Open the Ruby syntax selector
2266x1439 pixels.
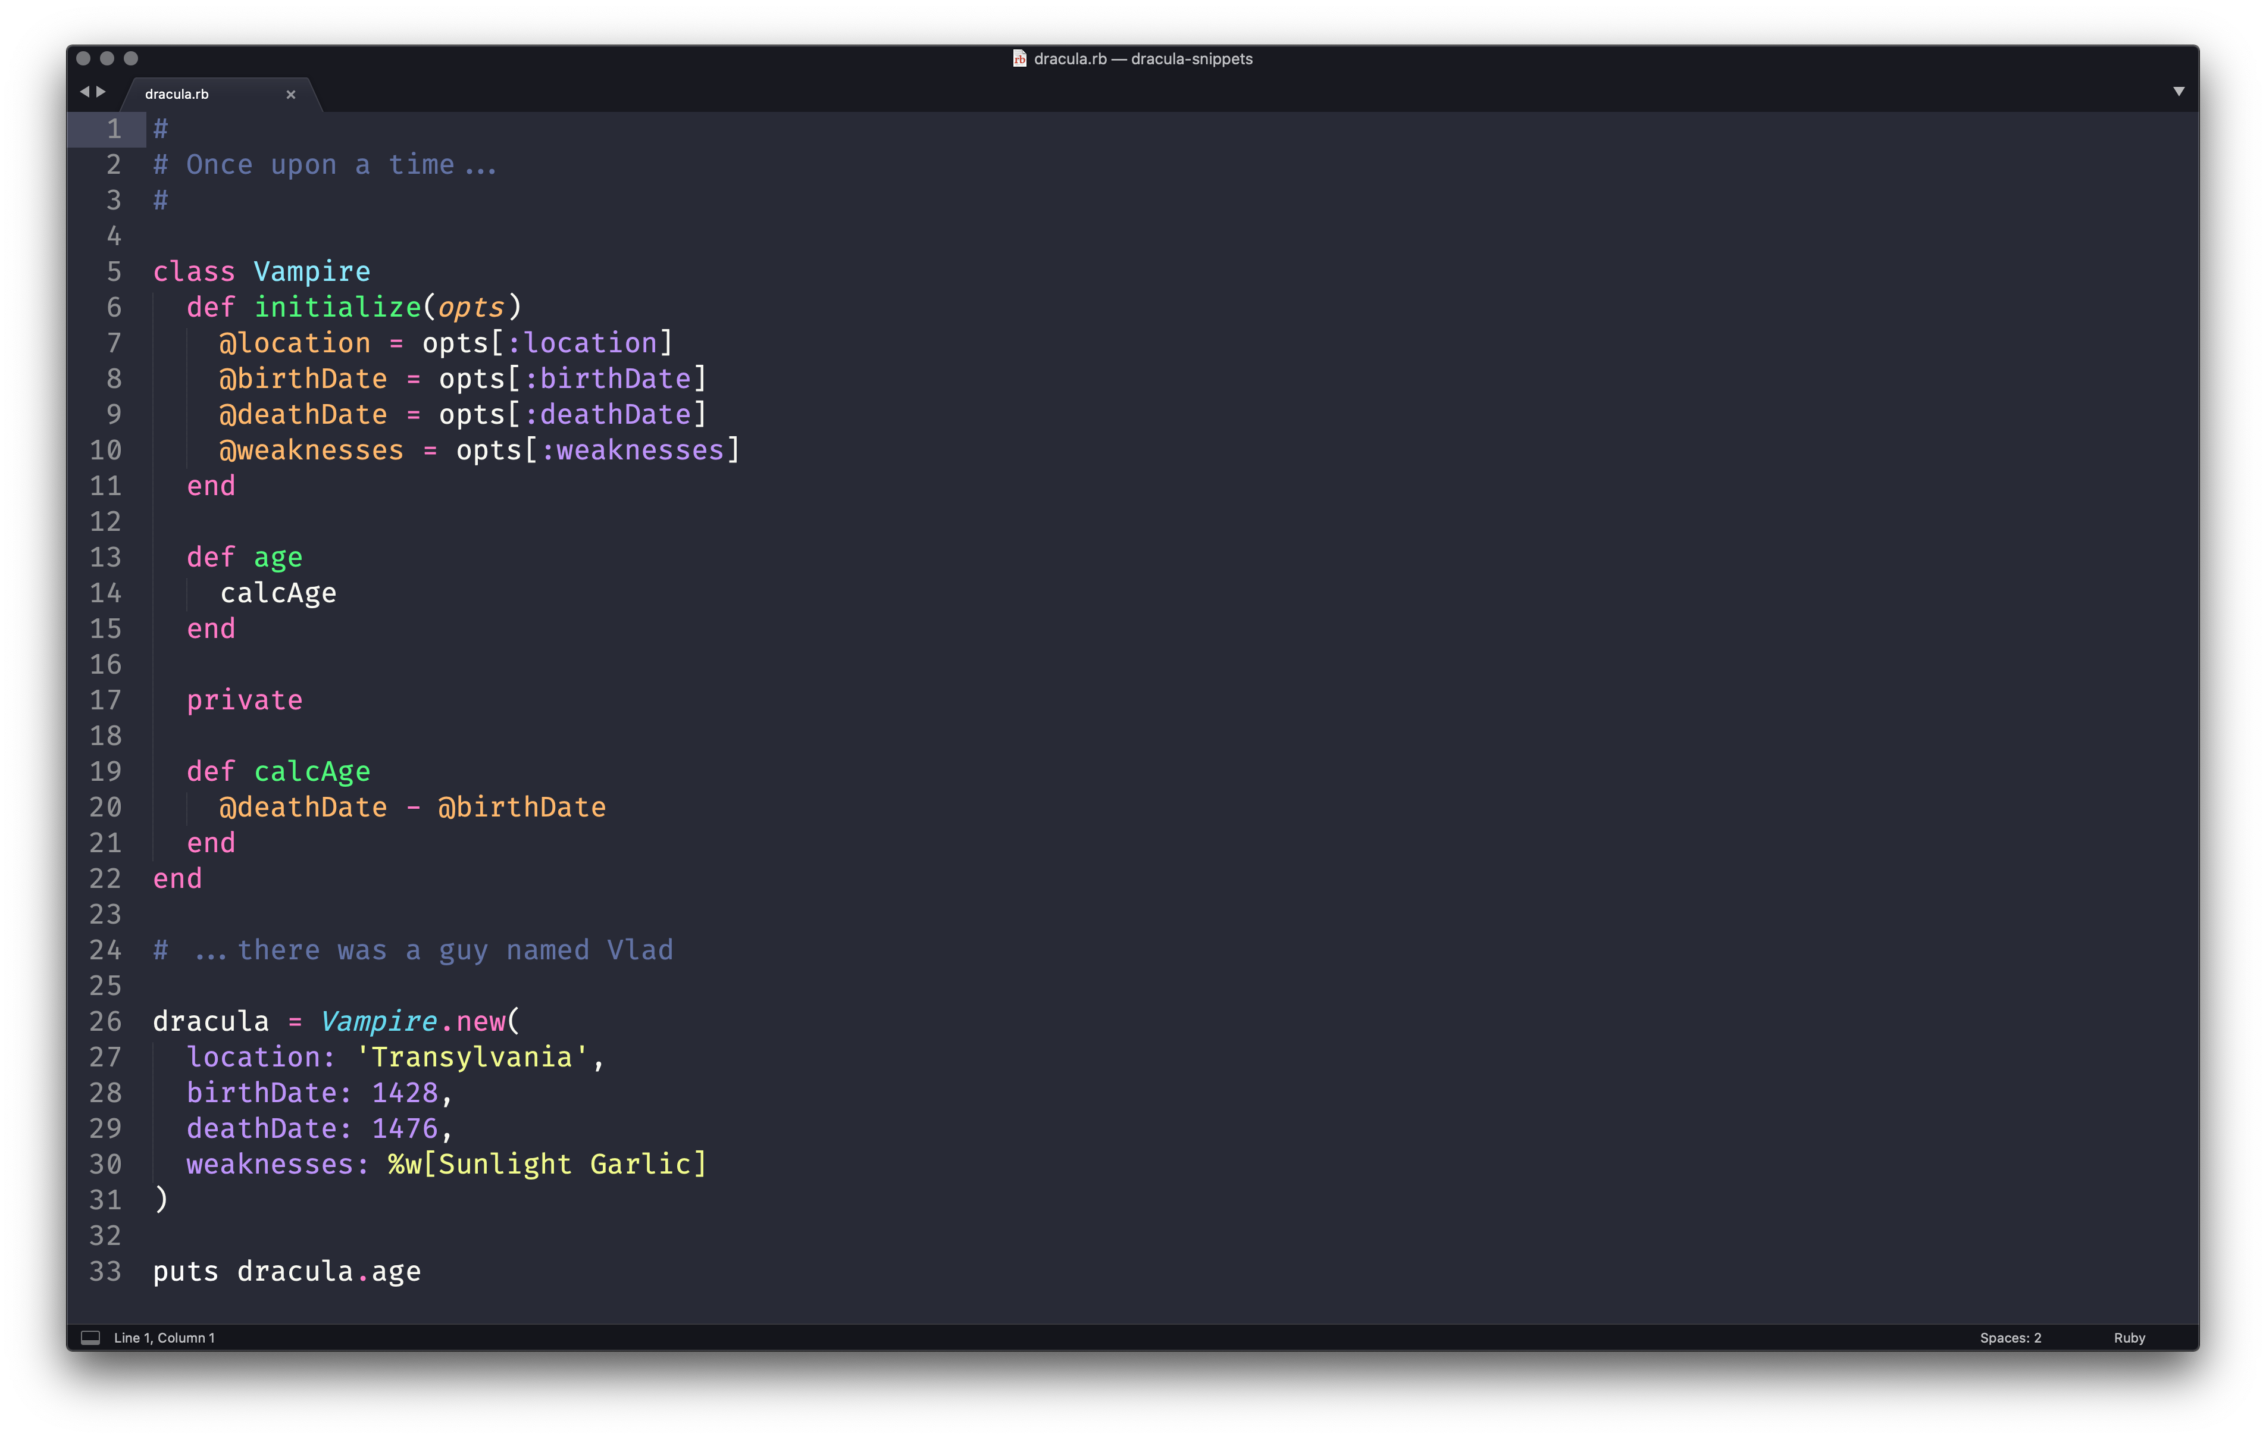click(x=2129, y=1337)
